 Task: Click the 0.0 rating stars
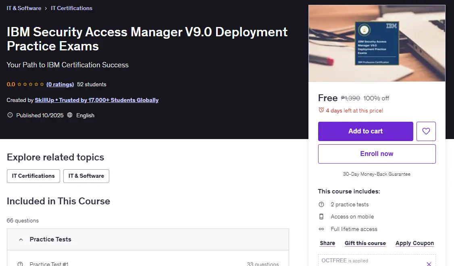30,84
